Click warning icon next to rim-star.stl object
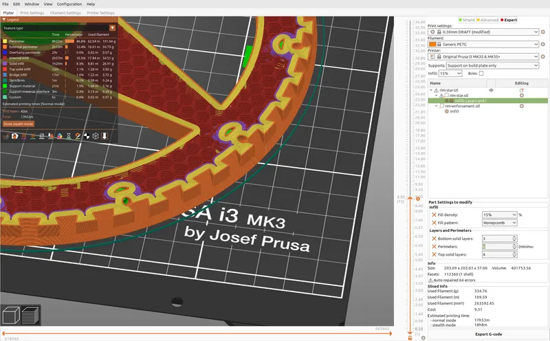The width and height of the screenshot is (550, 341). [x=436, y=90]
